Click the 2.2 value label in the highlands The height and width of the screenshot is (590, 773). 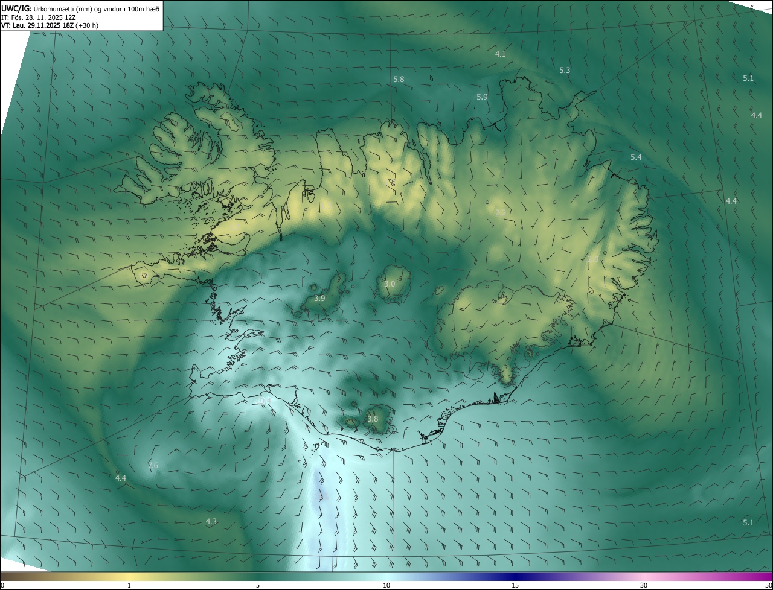tap(500, 212)
